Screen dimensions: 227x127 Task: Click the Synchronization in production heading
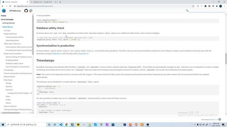click(55, 46)
